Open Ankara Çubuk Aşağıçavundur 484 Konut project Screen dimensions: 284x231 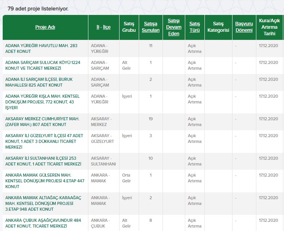43,223
